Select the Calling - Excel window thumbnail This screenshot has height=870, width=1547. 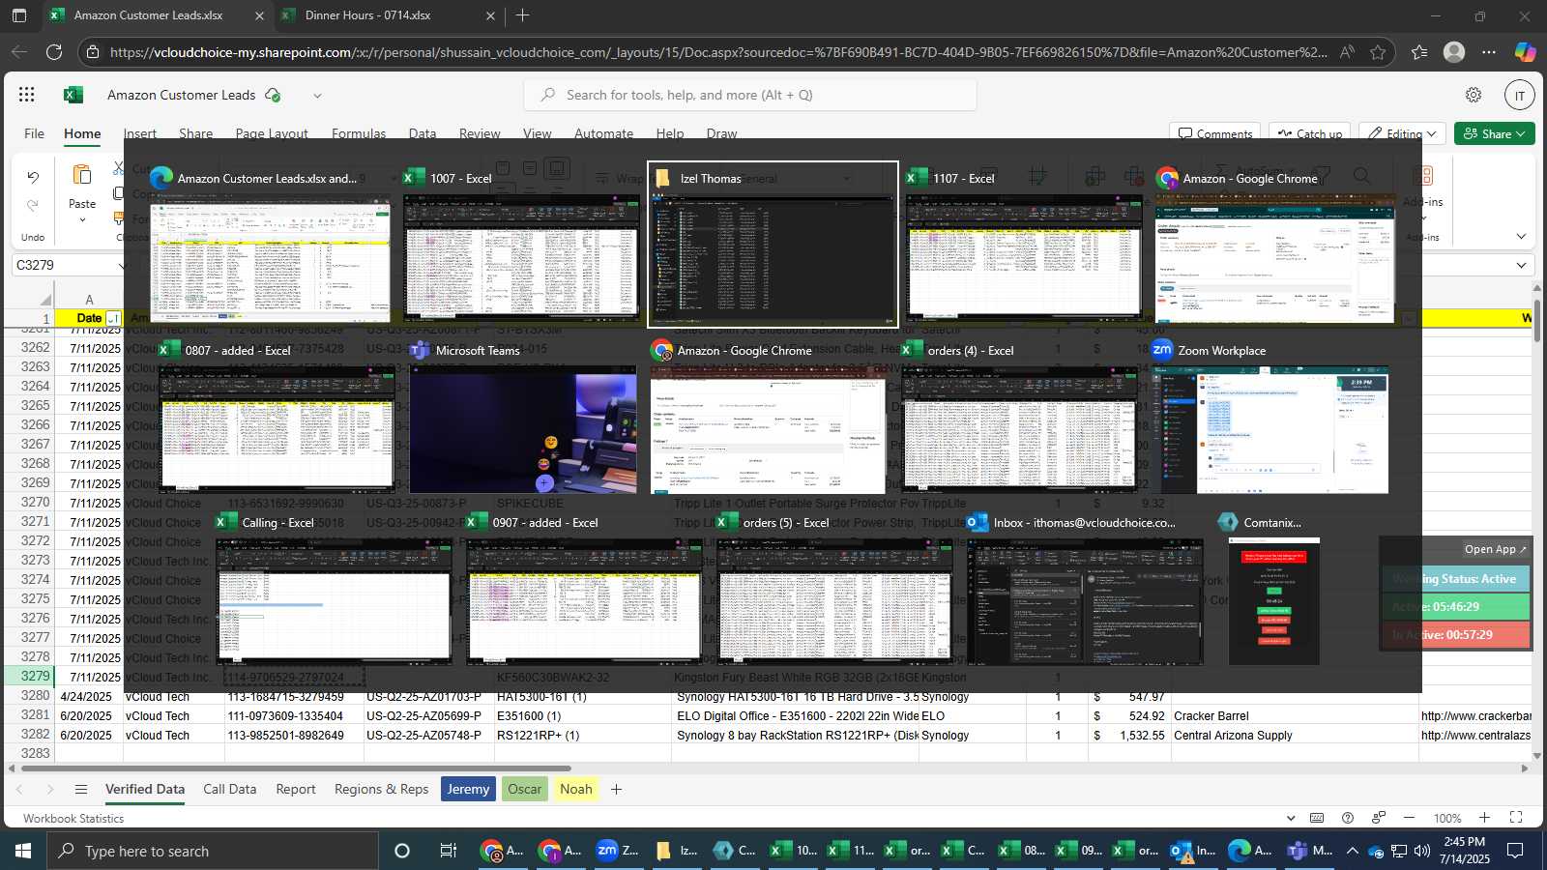(334, 601)
